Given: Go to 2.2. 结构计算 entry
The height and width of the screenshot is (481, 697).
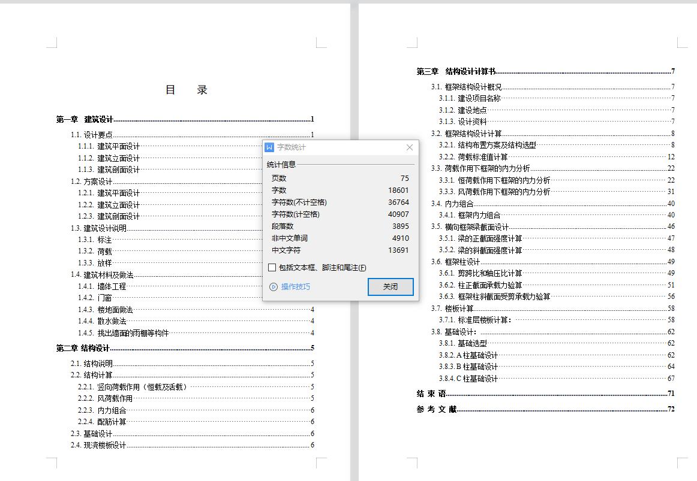Looking at the screenshot, I should point(192,376).
